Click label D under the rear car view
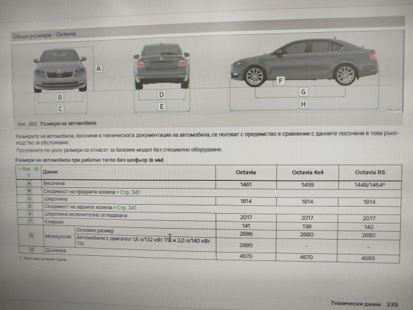 click(x=161, y=94)
